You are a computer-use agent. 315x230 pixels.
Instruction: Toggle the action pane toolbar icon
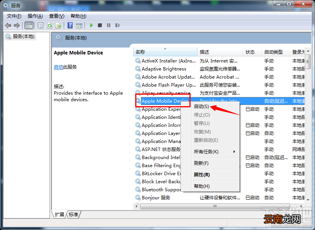(79, 25)
